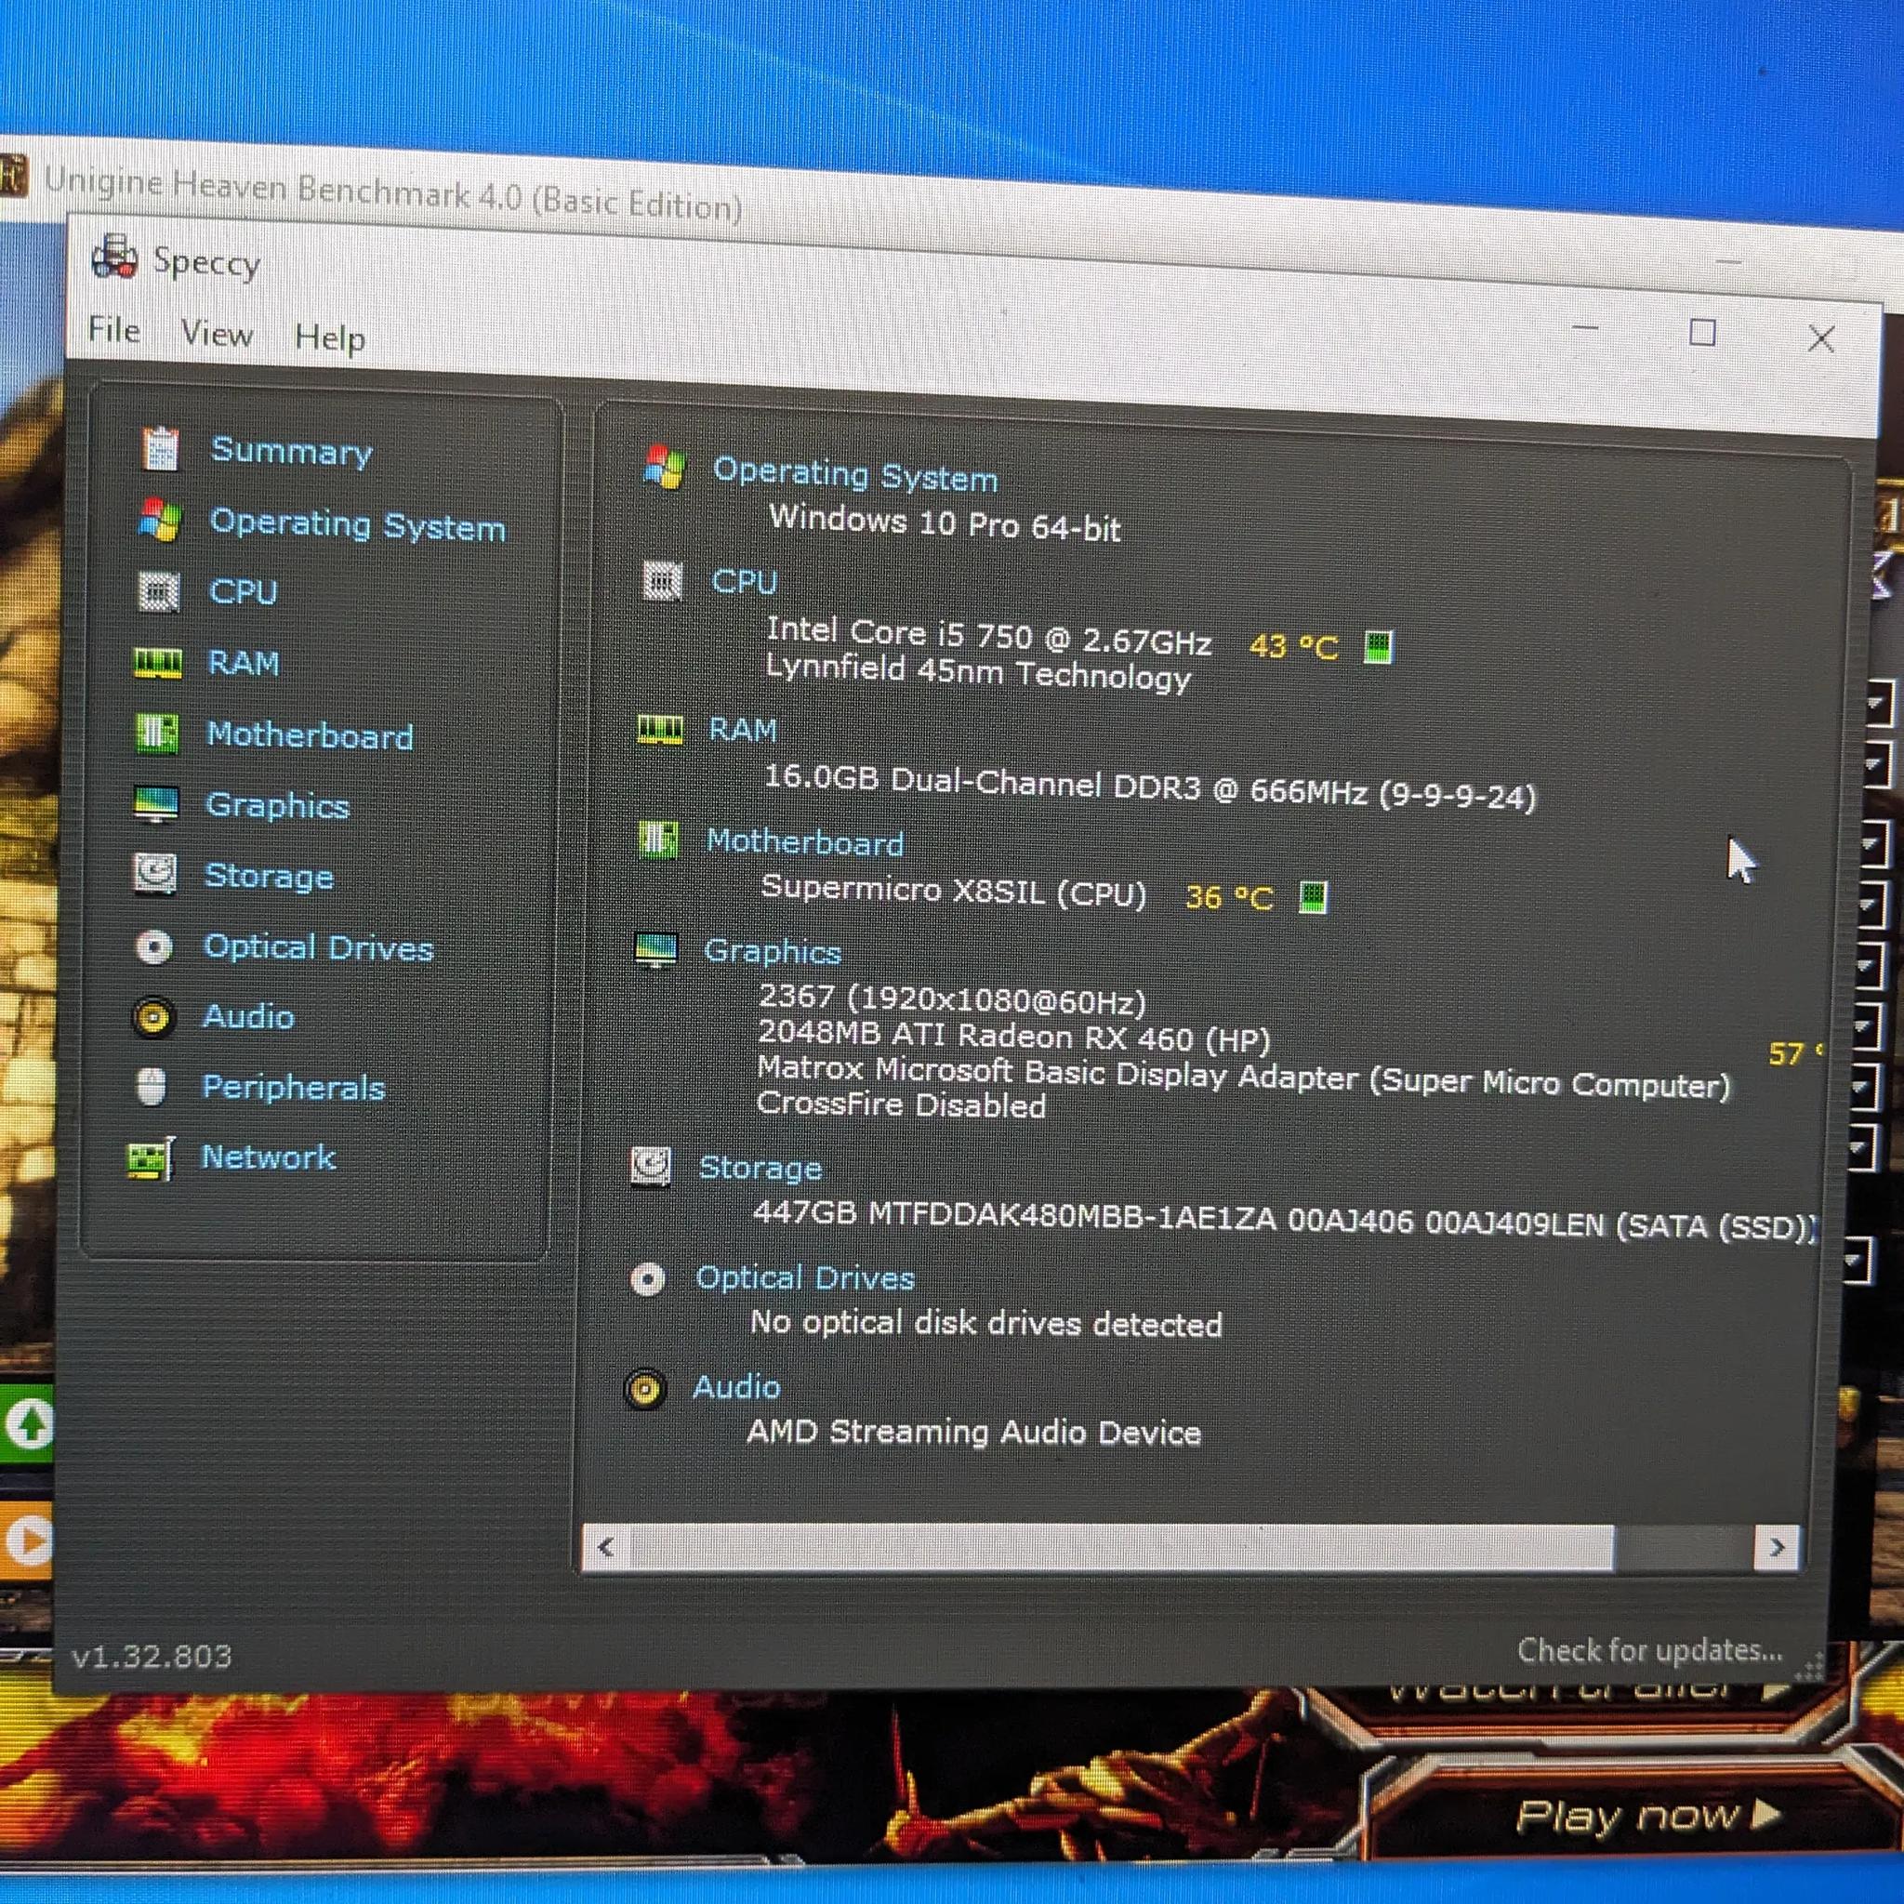The height and width of the screenshot is (1904, 1904).
Task: Click the memory stick icon beside summary RAM heading
Action: 659,730
